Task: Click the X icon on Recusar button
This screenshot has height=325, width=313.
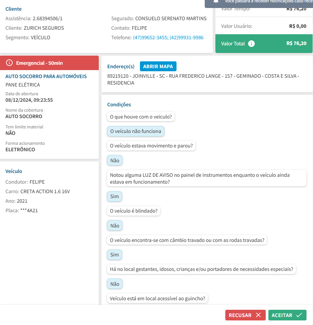Action: click(x=258, y=315)
